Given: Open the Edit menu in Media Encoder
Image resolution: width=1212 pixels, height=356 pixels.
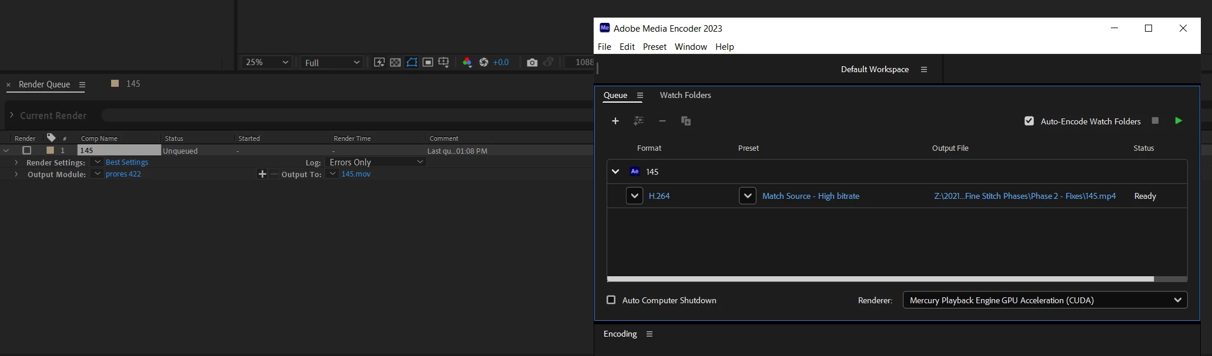Looking at the screenshot, I should point(627,46).
